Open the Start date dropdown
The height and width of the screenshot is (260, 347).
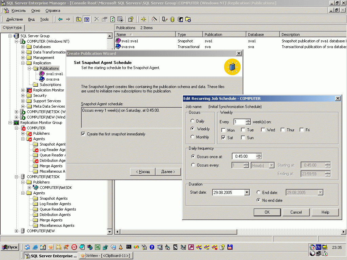pyautogui.click(x=247, y=192)
